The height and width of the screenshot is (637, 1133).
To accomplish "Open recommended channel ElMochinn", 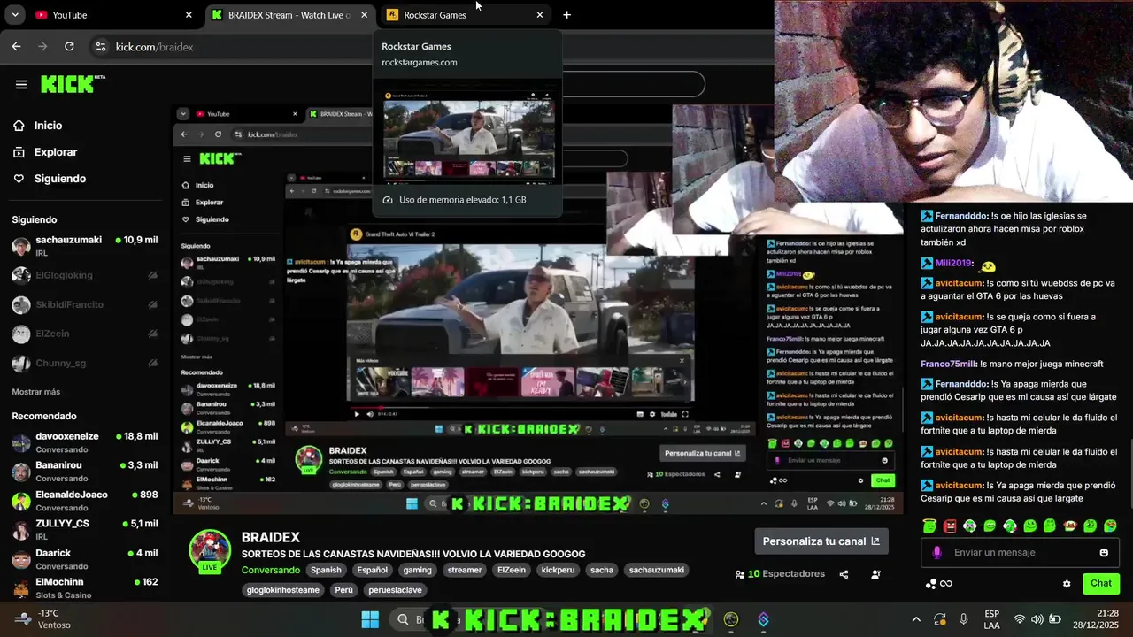I will pos(84,587).
